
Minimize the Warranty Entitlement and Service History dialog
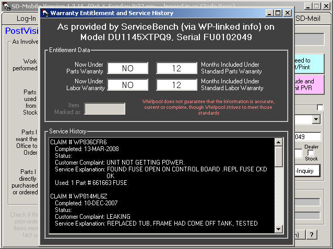tap(269, 13)
